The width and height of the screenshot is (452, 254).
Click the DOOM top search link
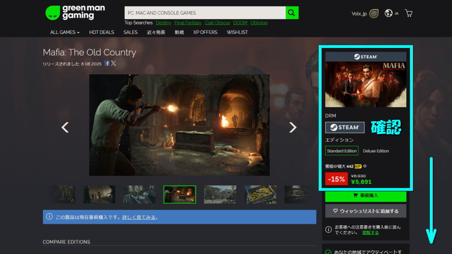[x=240, y=23]
